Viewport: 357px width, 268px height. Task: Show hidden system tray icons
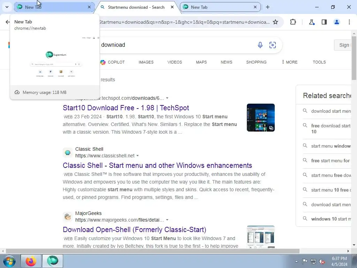point(296,261)
